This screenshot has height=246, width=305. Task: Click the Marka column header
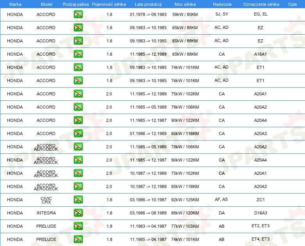[x=15, y=4]
